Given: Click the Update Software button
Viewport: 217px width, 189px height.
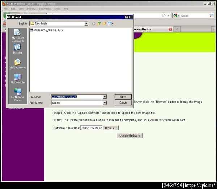Looking at the screenshot, I should pos(130,135).
